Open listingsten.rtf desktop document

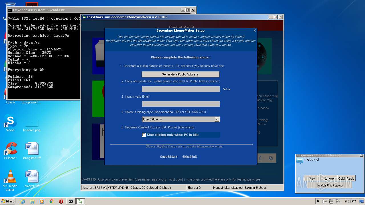(x=32, y=151)
